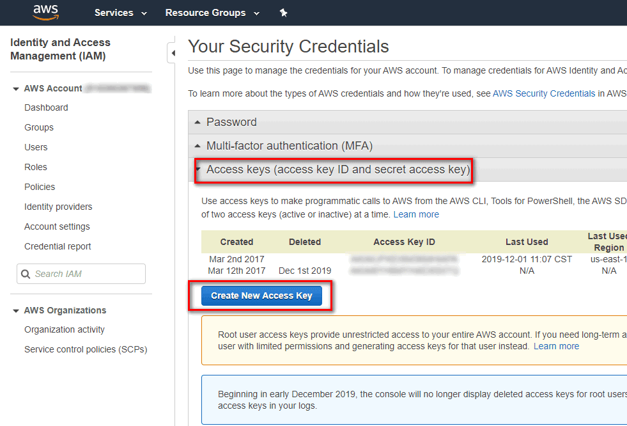
Task: Open the Credential report page
Action: [58, 246]
